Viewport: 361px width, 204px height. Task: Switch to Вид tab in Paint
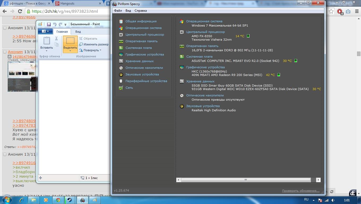[x=78, y=32]
